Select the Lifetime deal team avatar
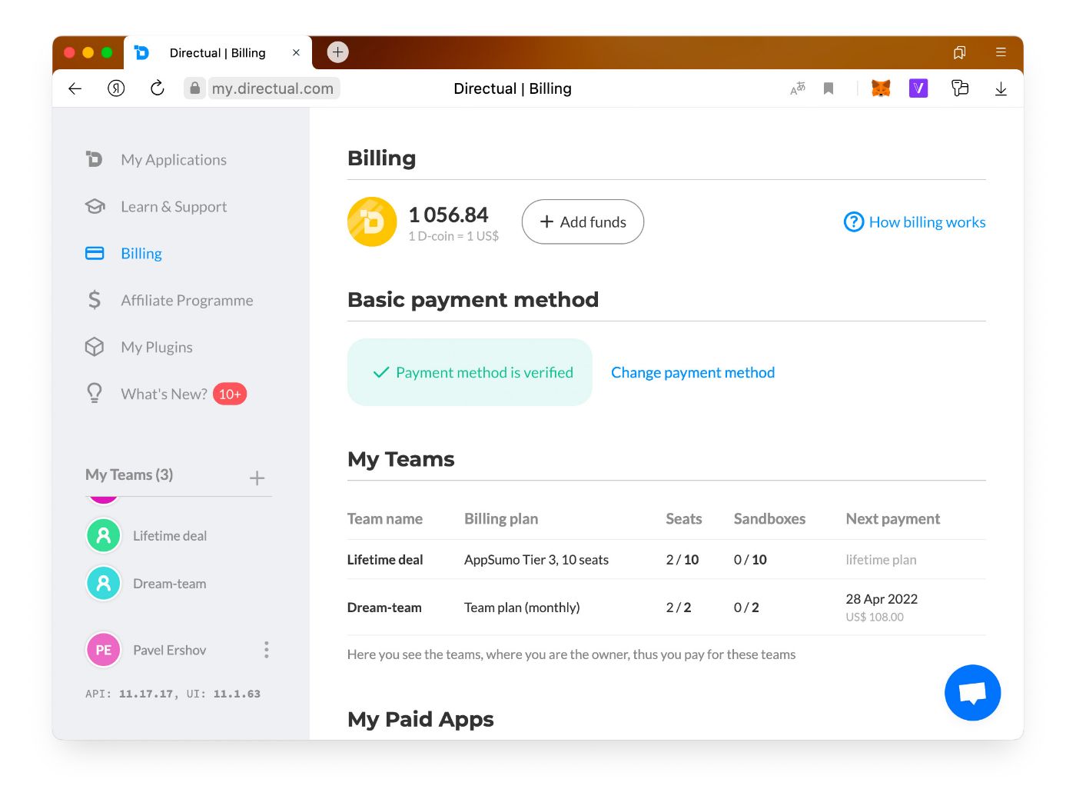 coord(104,536)
